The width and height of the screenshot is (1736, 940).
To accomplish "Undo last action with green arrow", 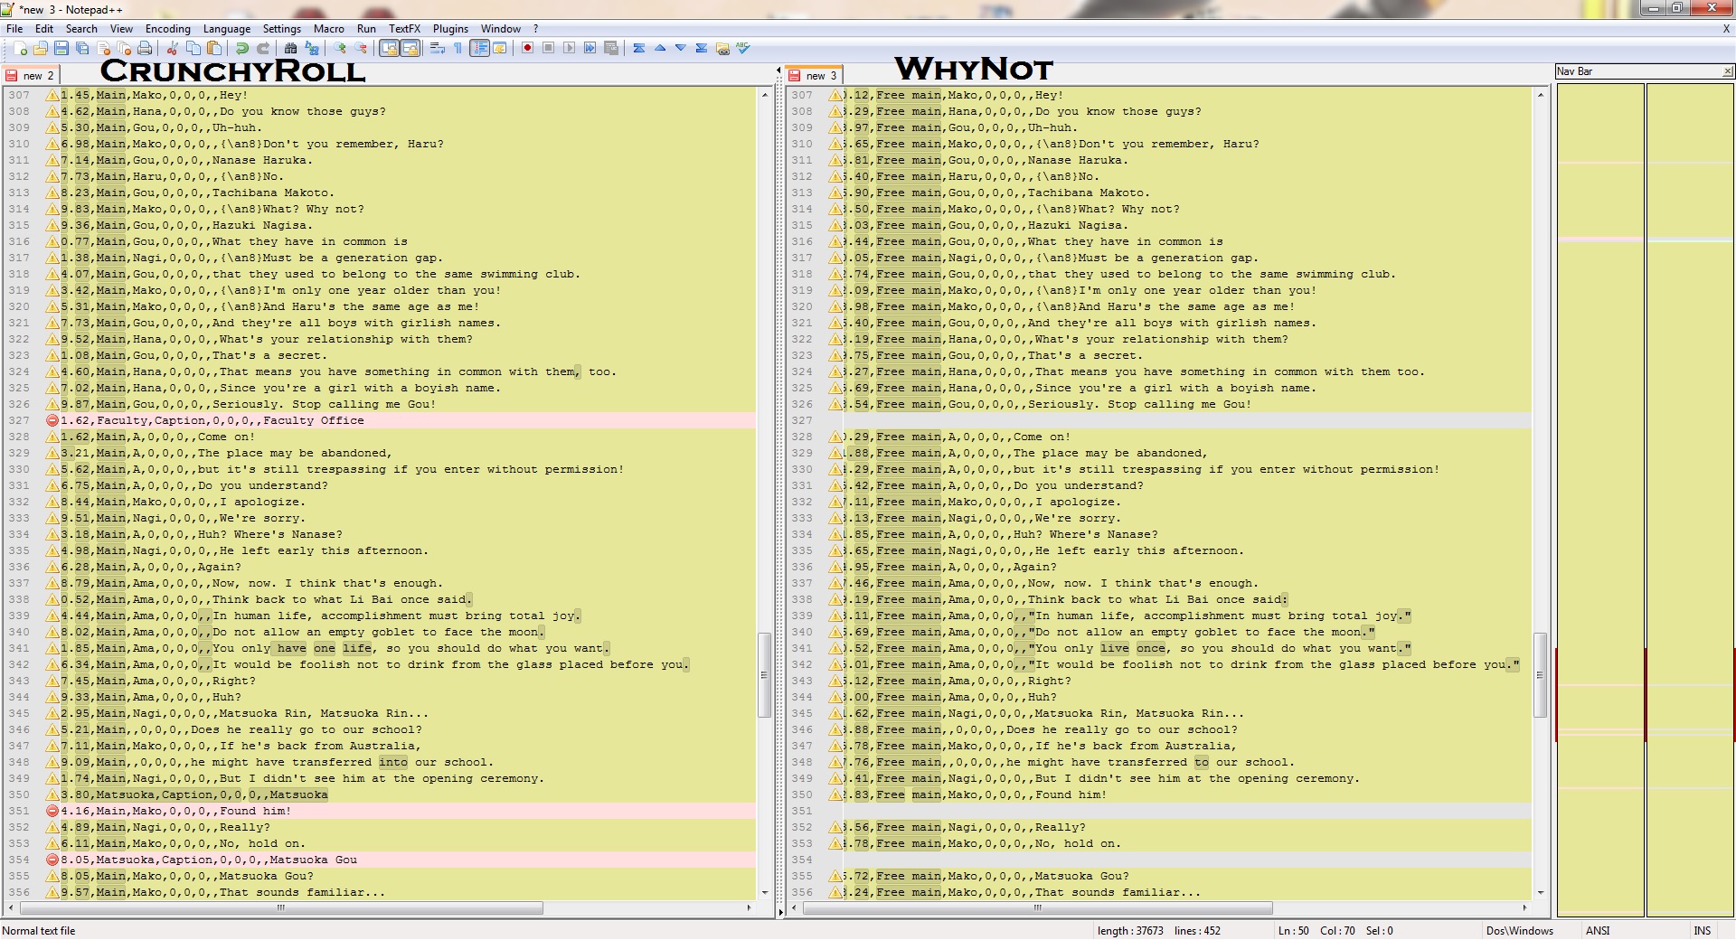I will click(241, 48).
